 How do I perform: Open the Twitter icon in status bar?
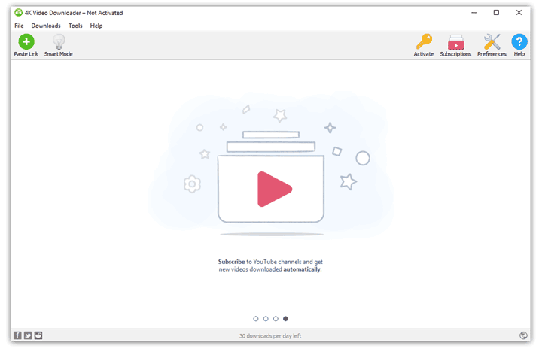(28, 335)
